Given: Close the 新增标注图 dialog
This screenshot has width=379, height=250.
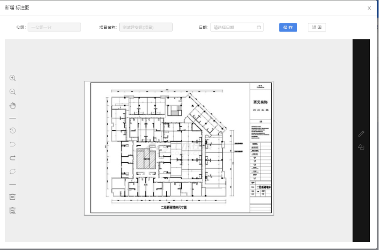Looking at the screenshot, I should click(x=369, y=8).
